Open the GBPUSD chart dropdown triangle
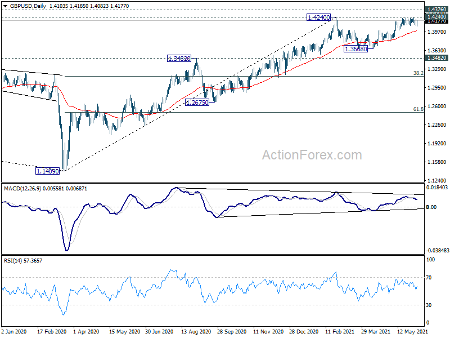This screenshot has width=450, height=338. tap(6, 6)
